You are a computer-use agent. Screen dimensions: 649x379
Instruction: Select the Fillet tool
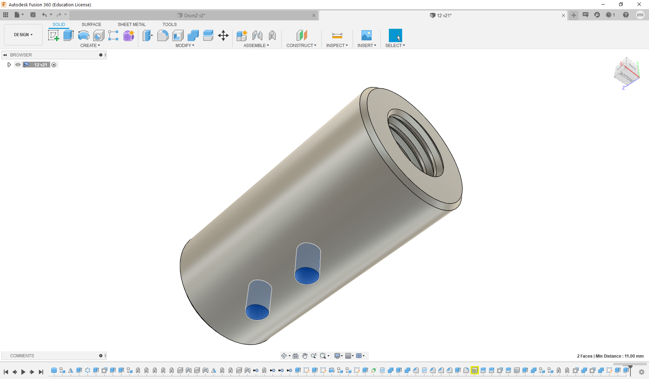coord(163,35)
